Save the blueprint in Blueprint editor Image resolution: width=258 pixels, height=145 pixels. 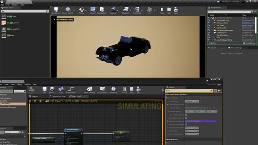tap(44, 90)
